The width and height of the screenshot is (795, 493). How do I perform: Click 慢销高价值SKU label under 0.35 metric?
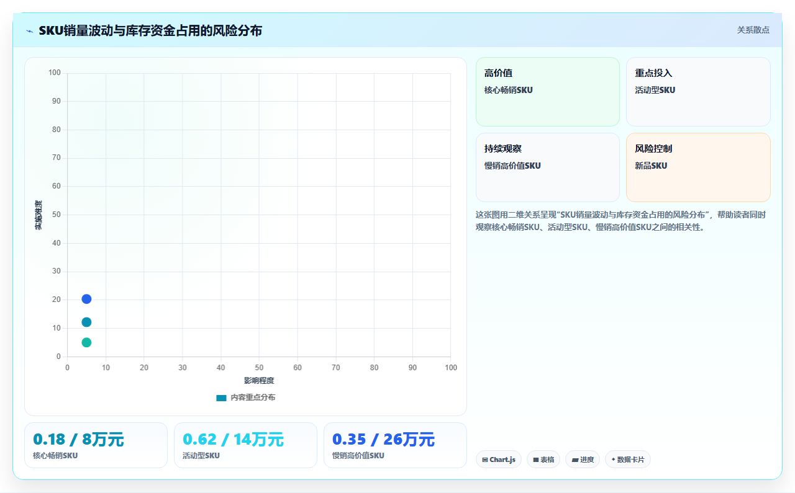[x=358, y=456]
